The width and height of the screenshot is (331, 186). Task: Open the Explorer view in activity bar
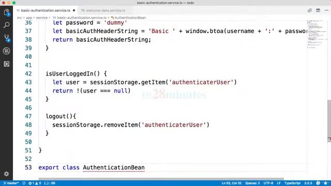coord(7,12)
